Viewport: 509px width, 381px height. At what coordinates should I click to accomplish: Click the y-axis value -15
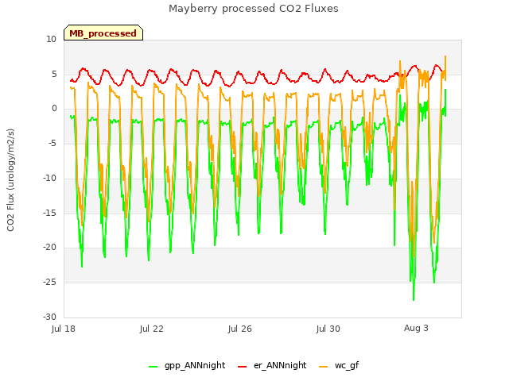coord(49,213)
